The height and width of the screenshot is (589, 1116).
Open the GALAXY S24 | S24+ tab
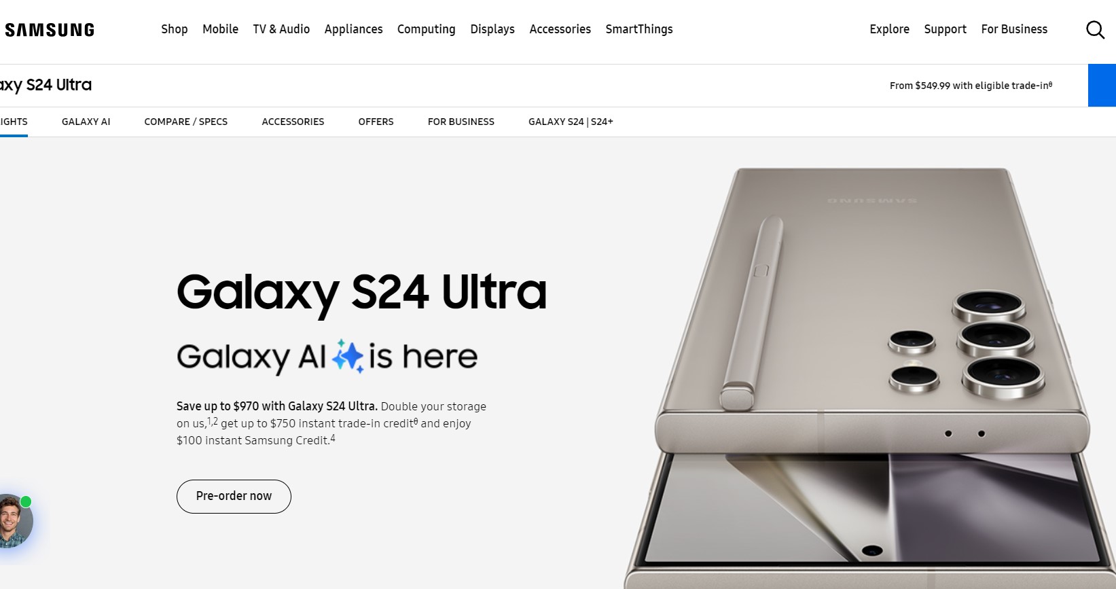pyautogui.click(x=571, y=122)
